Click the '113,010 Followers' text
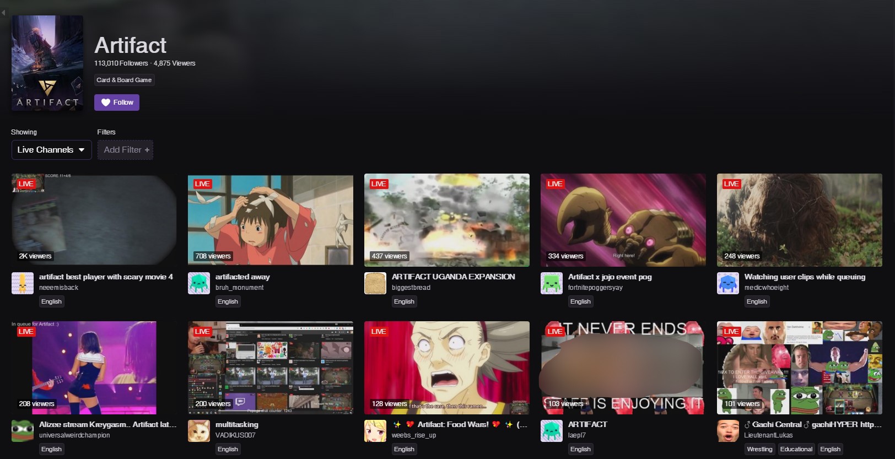The height and width of the screenshot is (459, 895). (121, 63)
